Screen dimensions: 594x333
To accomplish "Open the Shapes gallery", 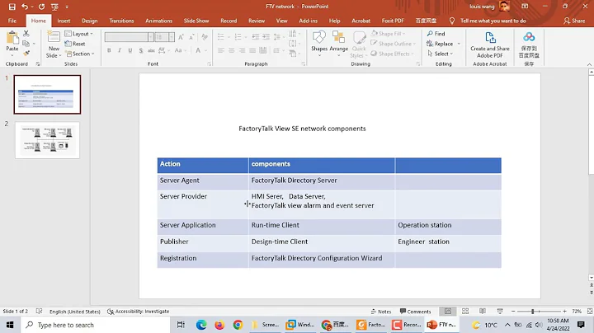I will pos(319,44).
